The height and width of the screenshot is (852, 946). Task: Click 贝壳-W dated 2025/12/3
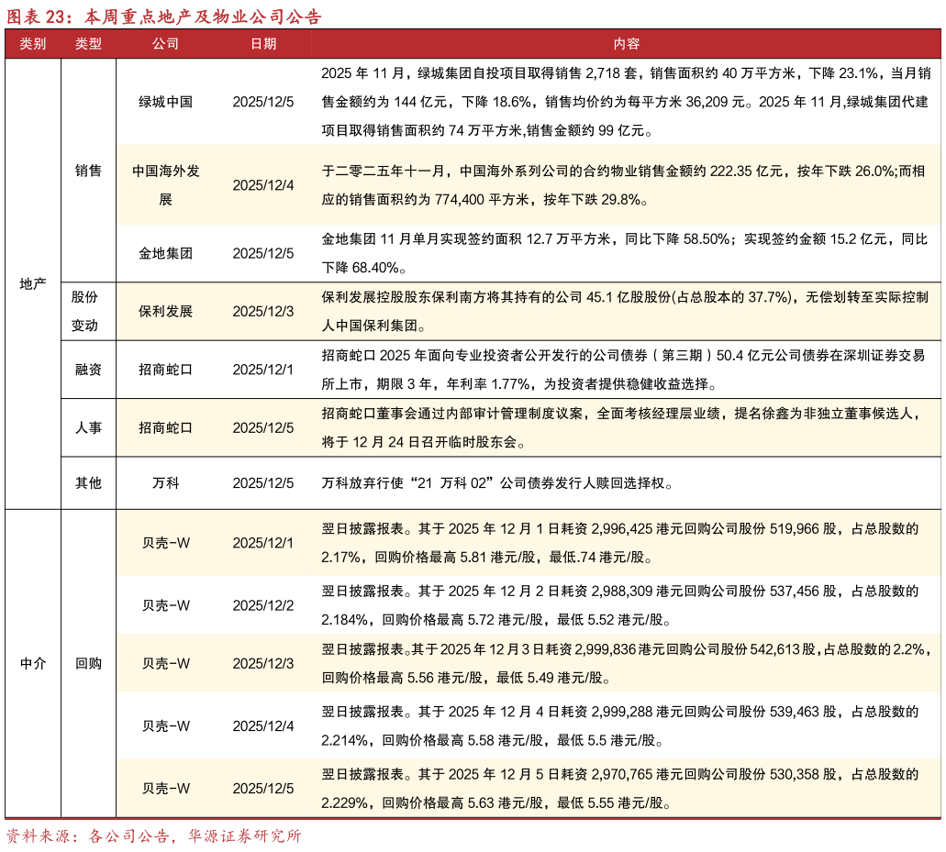(165, 663)
